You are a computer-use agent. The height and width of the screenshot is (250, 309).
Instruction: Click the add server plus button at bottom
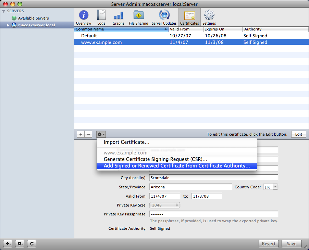pos(8,243)
